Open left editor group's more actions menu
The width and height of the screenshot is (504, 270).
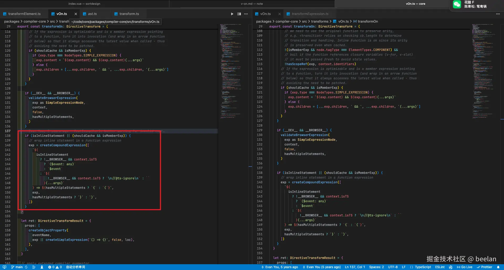pos(246,14)
